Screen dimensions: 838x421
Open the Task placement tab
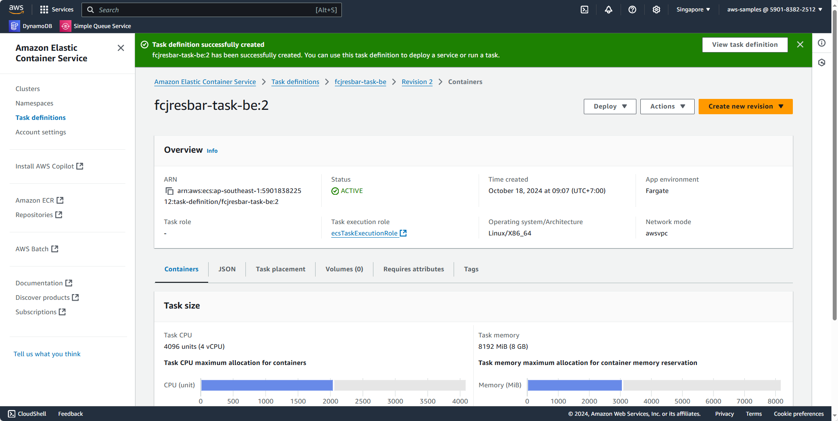(281, 269)
